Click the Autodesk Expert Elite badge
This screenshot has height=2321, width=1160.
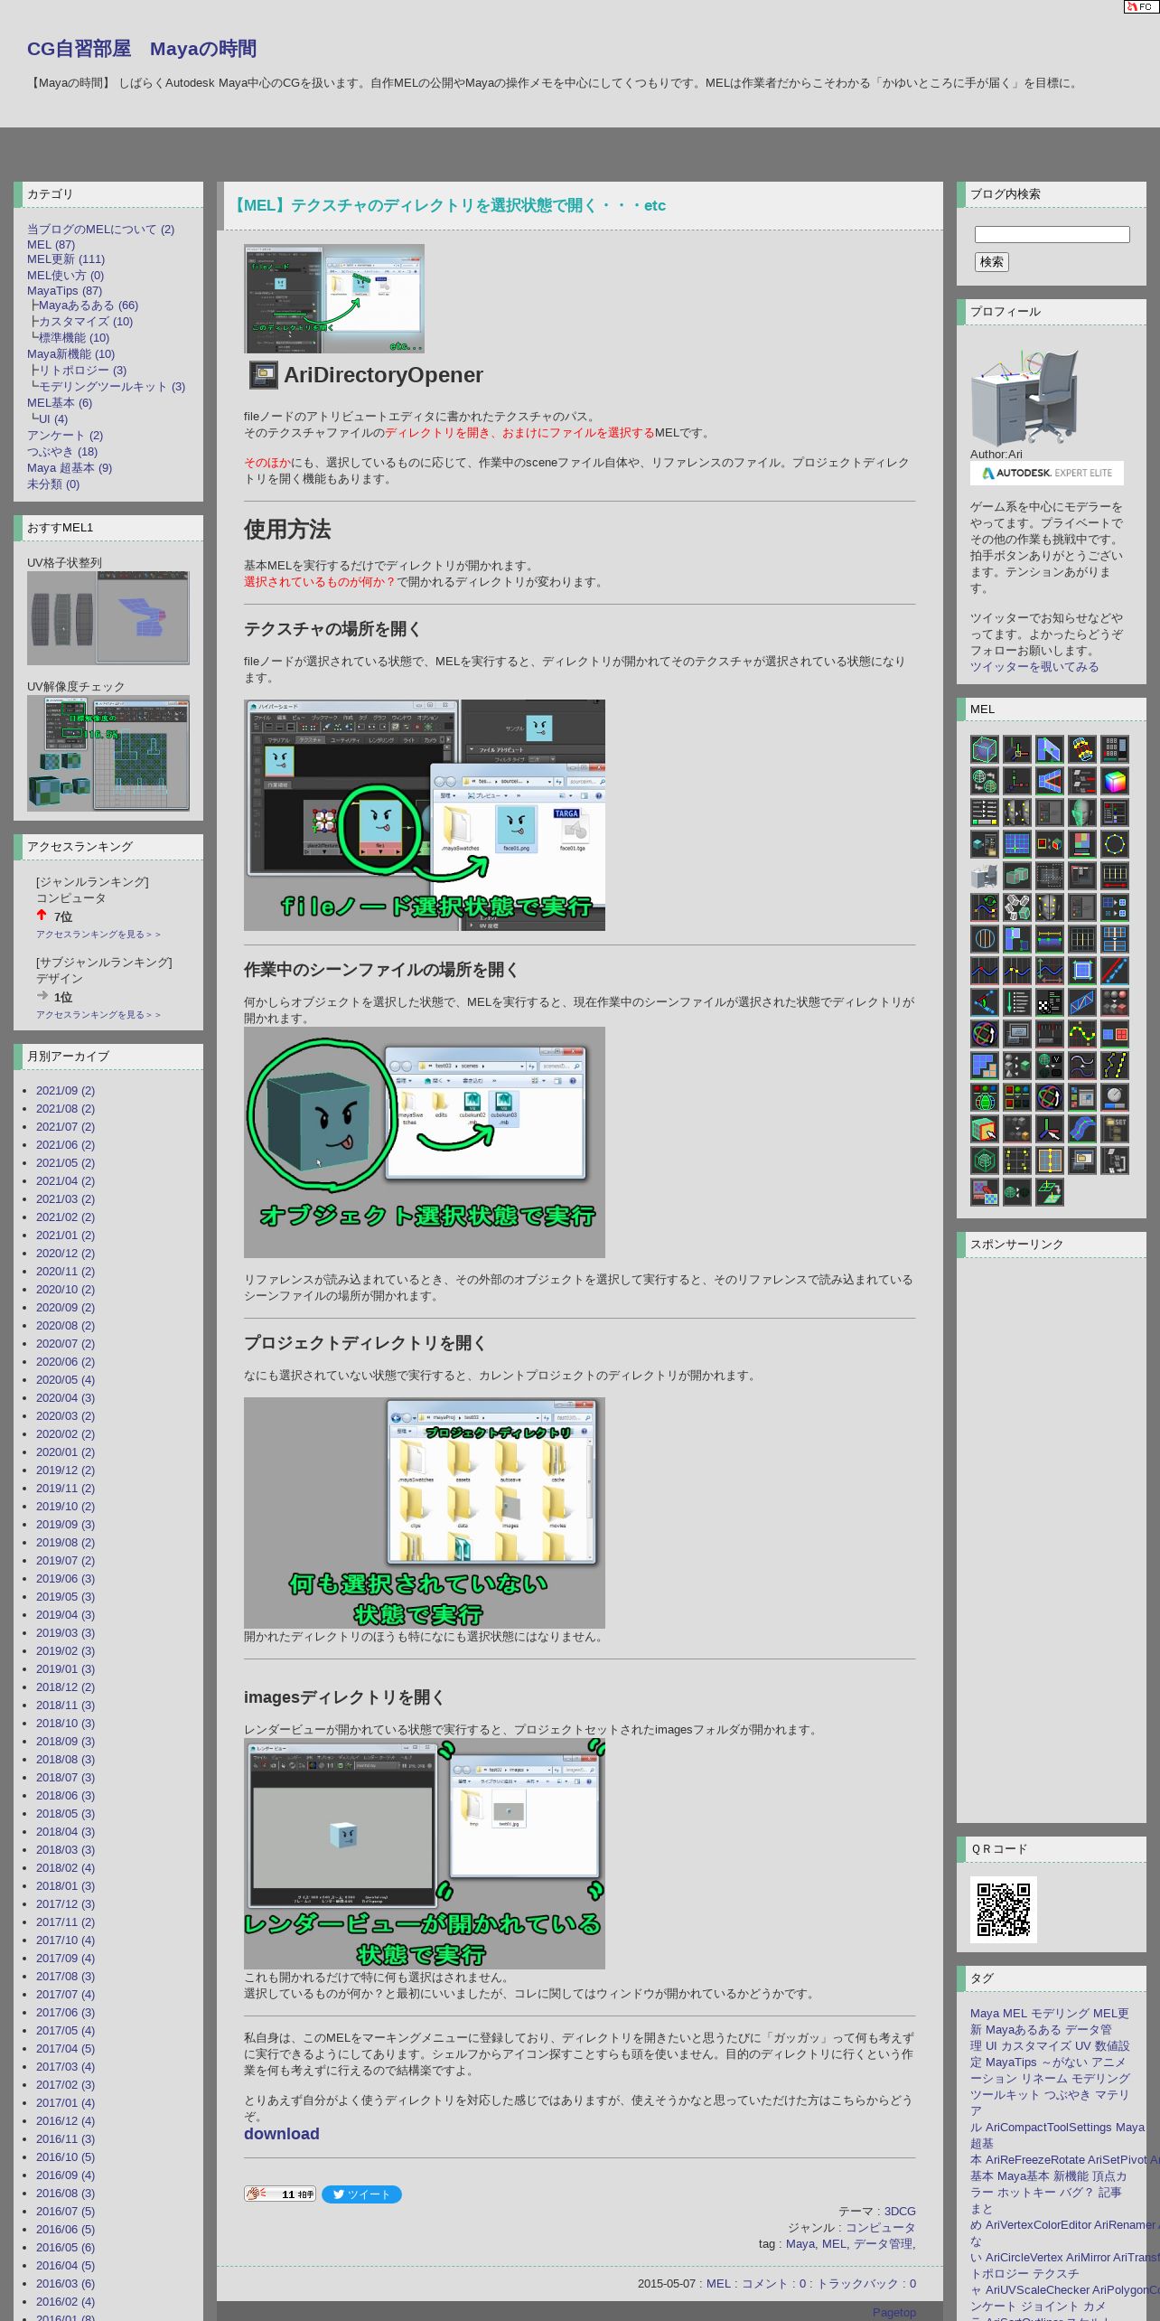(x=1047, y=474)
